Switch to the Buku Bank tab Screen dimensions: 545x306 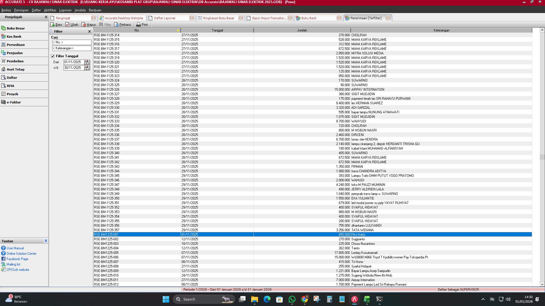click(309, 18)
